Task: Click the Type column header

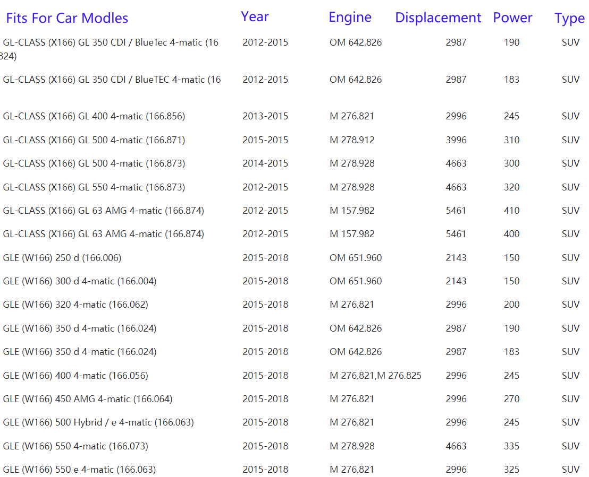Action: pos(569,18)
